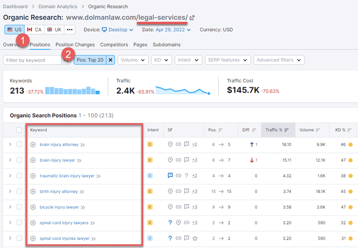Select the bicycle injury lawyer row checkbox
The height and width of the screenshot is (248, 358).
[19, 207]
